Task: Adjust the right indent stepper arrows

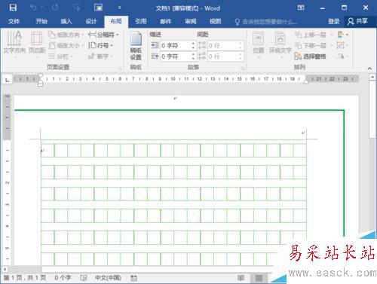Action: tap(193, 56)
